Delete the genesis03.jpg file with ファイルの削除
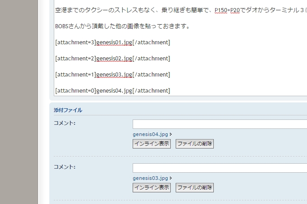This screenshot has height=204, width=307. 195,187
